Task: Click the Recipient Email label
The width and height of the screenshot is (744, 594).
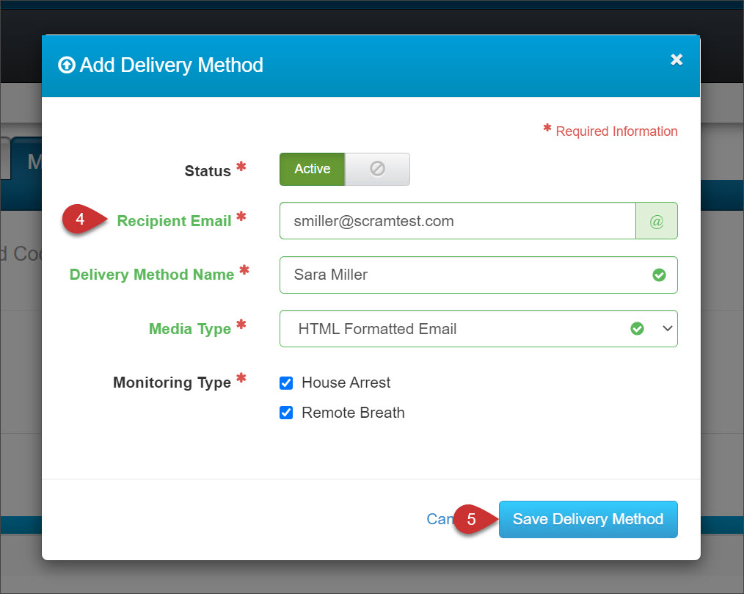Action: coord(174,221)
